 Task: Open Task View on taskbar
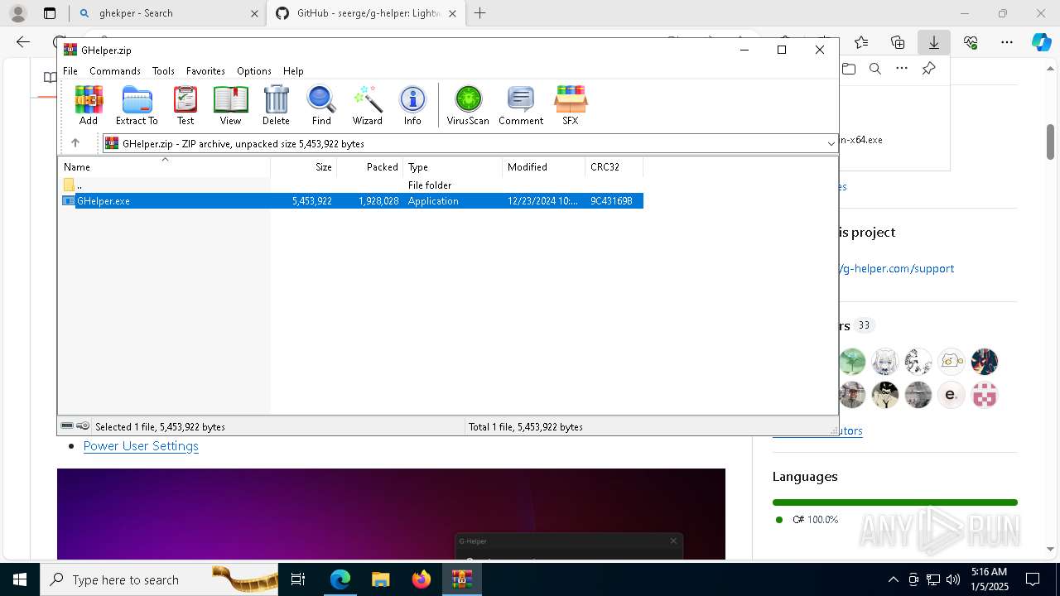[x=298, y=579]
